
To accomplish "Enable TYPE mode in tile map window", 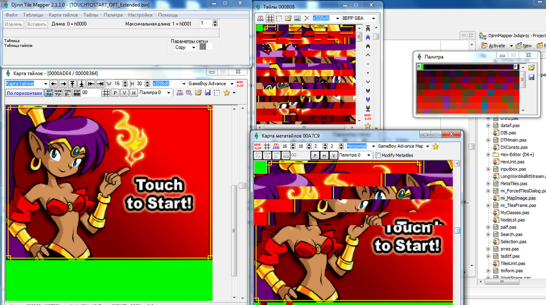I will [67, 93].
